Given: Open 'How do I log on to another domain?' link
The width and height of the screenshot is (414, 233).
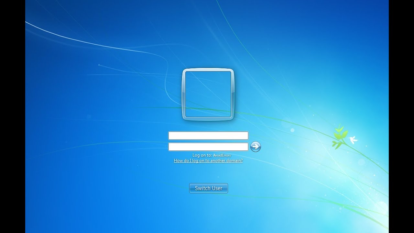Looking at the screenshot, I should 208,161.
